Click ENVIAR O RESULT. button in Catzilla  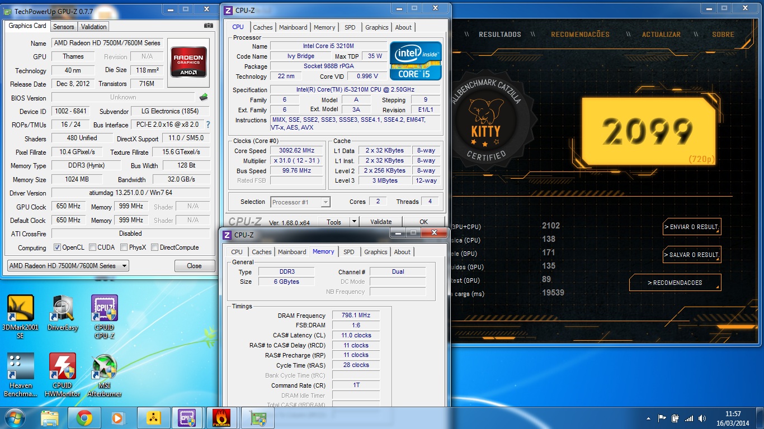[x=691, y=227]
